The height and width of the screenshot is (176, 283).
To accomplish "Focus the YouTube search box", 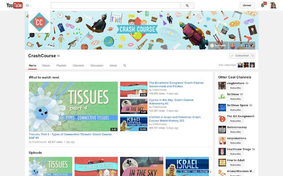I will [x=115, y=6].
